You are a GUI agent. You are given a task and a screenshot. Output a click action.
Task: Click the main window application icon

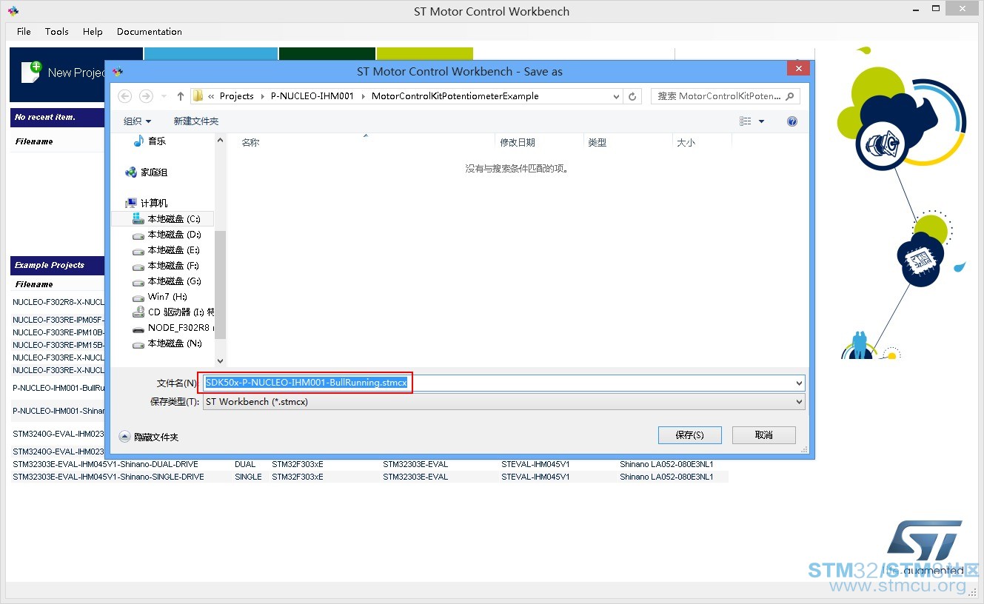(13, 11)
